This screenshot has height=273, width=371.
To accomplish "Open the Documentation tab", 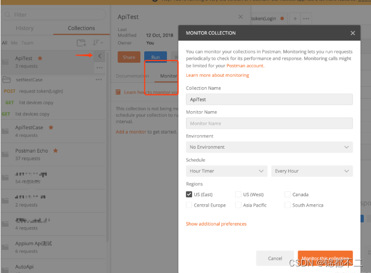I will click(132, 76).
